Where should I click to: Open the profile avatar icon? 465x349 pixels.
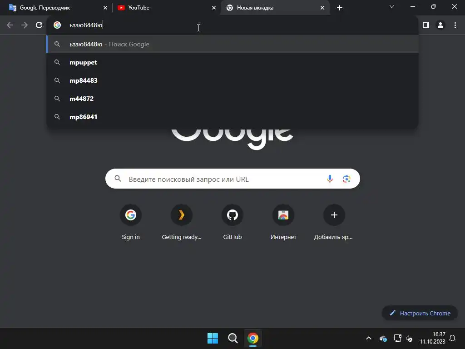pyautogui.click(x=440, y=25)
